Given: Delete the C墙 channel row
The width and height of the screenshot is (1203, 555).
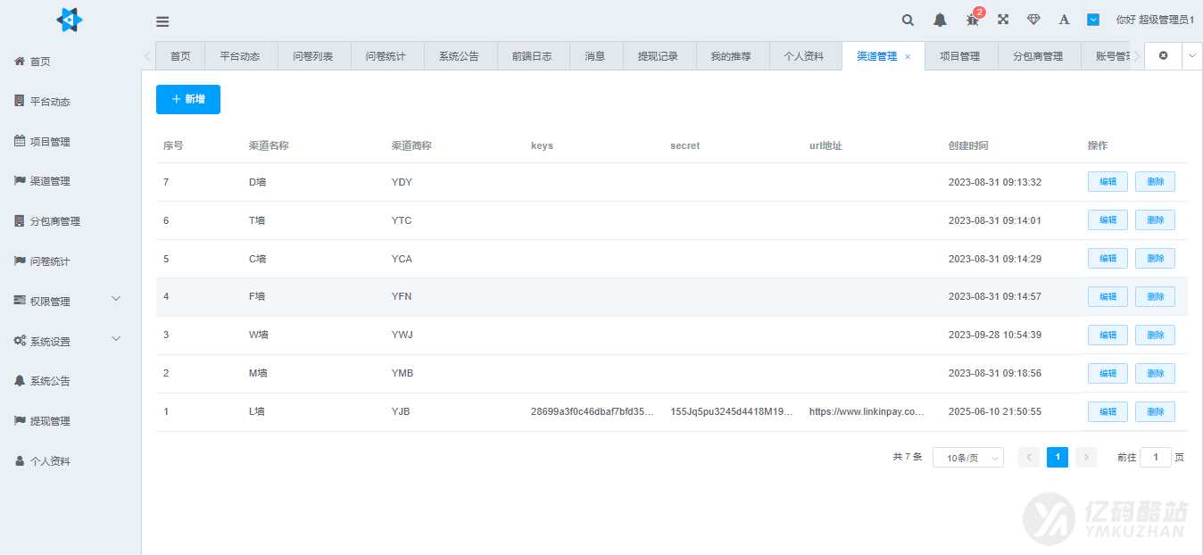Looking at the screenshot, I should [x=1155, y=259].
